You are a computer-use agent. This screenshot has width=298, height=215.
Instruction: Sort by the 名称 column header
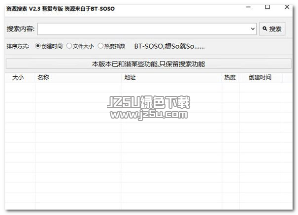(78, 77)
